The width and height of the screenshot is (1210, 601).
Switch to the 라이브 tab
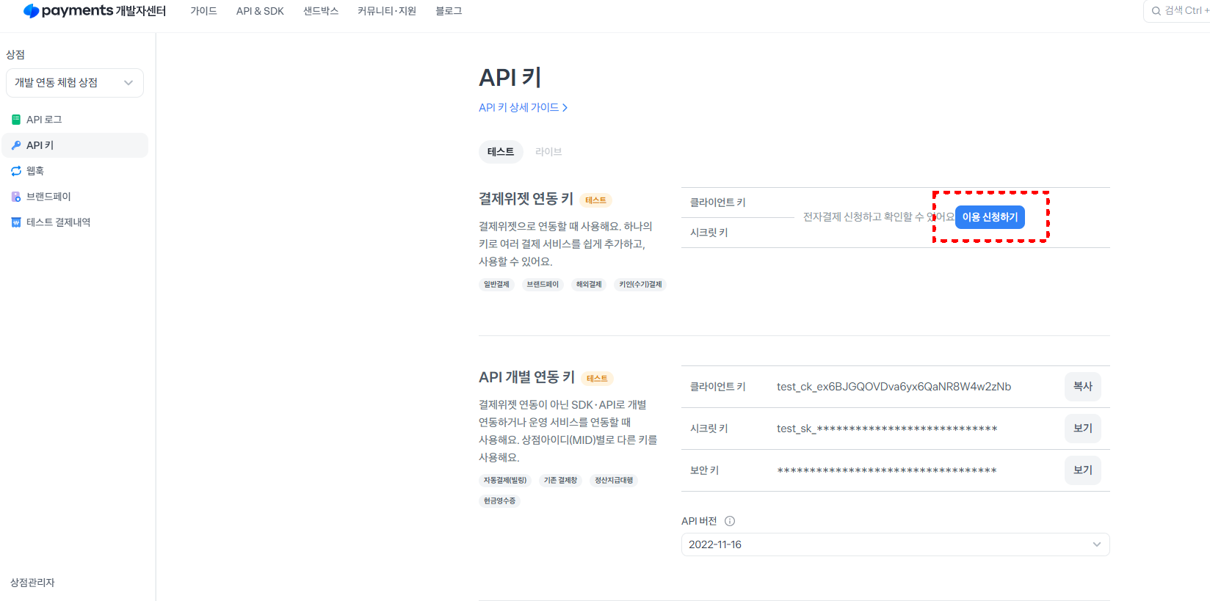(x=548, y=152)
